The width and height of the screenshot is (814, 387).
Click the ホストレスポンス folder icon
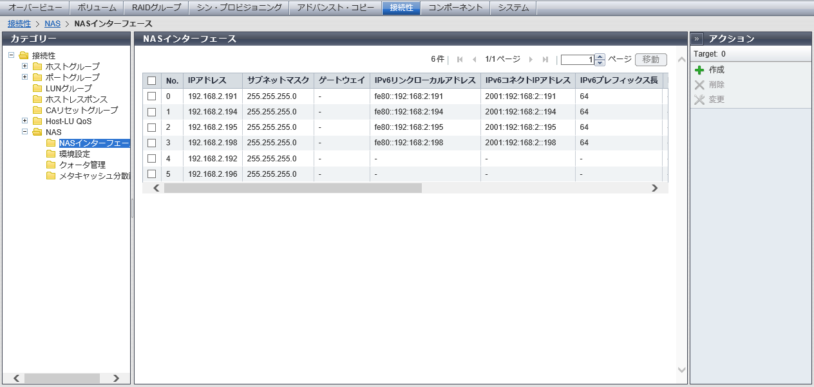click(x=37, y=99)
